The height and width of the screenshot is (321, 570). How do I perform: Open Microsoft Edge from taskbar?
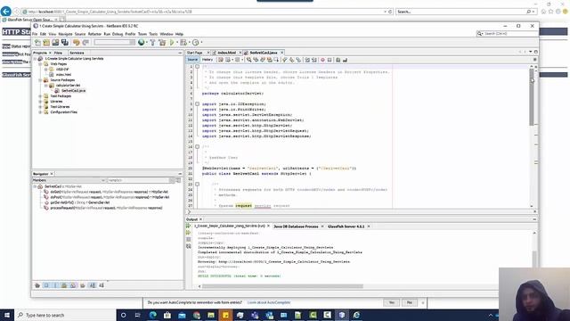(x=152, y=315)
